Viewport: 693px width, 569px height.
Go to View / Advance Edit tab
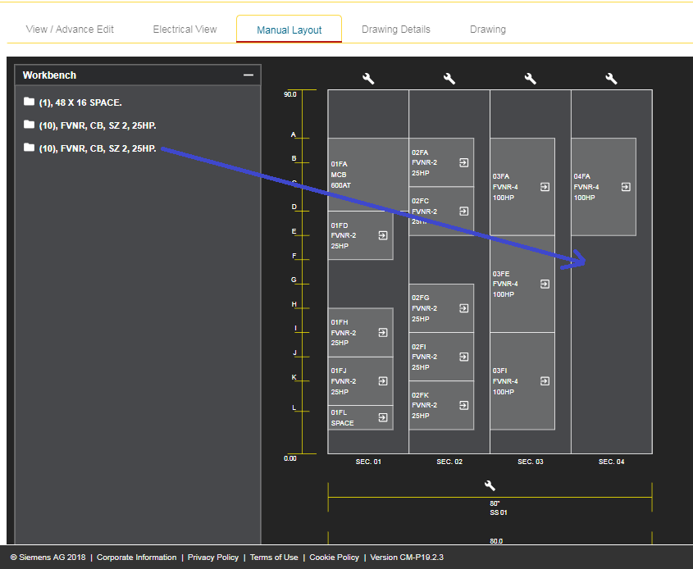(70, 30)
